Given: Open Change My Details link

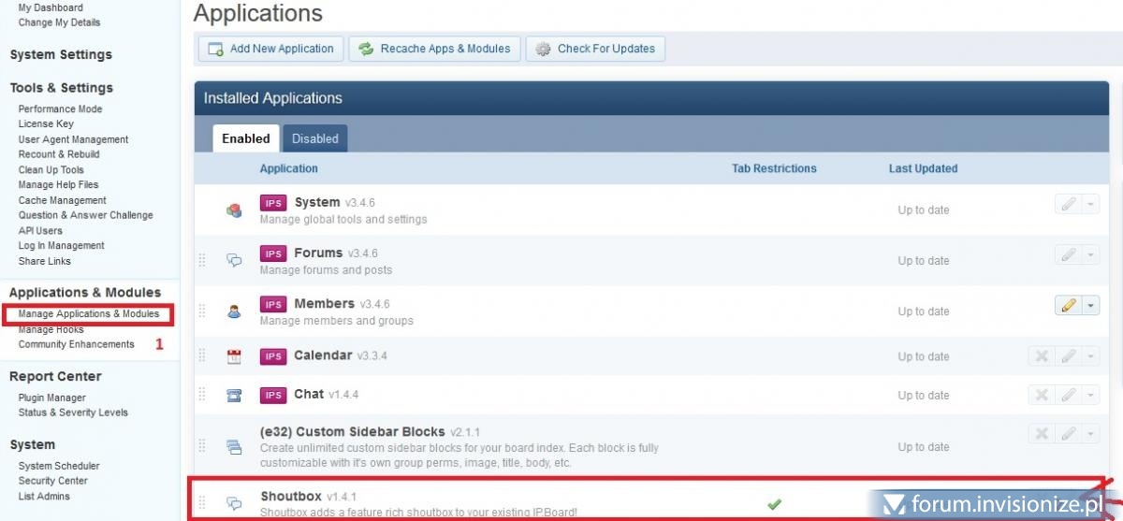Looking at the screenshot, I should coord(59,22).
